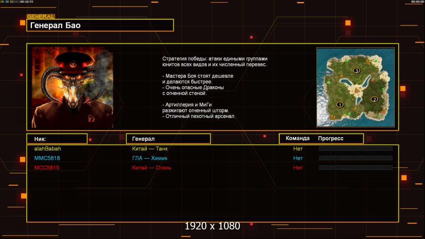Click 'Китай — Огонь' general entry

[x=152, y=168]
